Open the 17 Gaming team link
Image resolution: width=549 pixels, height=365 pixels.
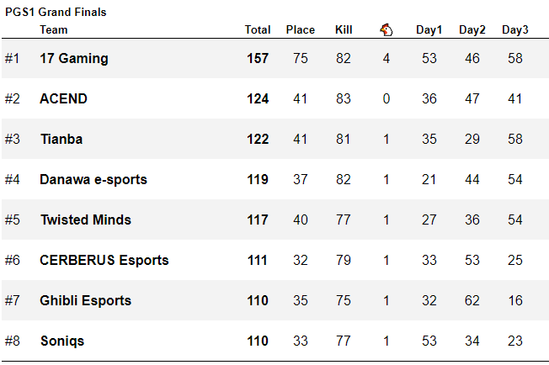click(74, 59)
